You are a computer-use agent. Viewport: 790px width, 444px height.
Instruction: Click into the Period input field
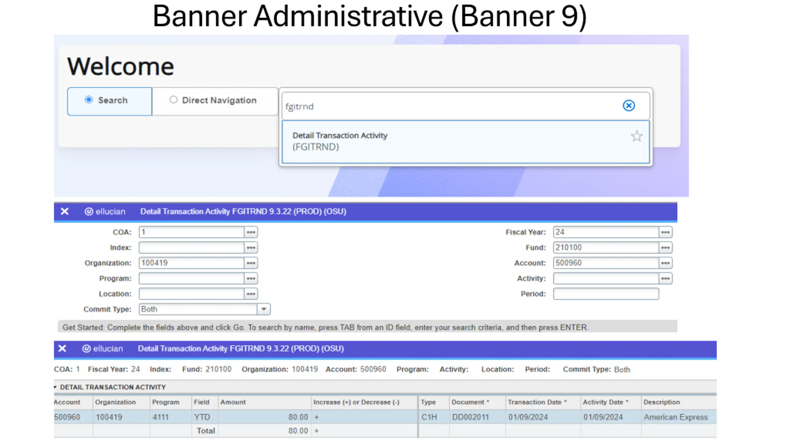tap(606, 294)
